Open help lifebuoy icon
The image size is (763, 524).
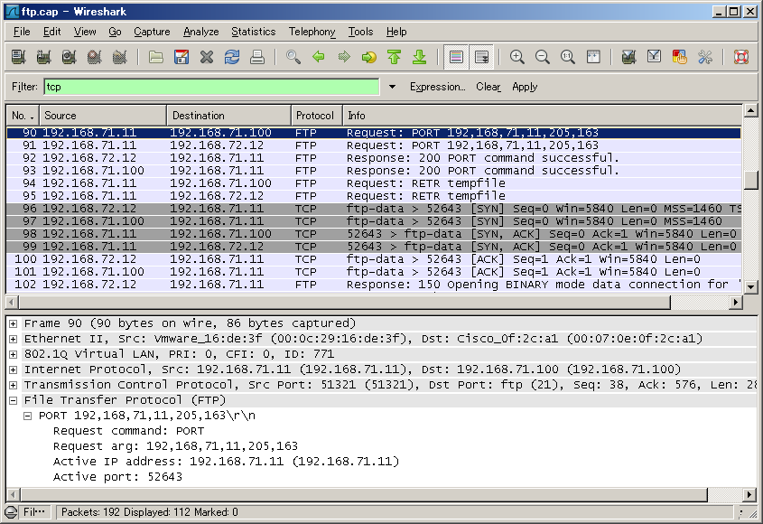[740, 57]
